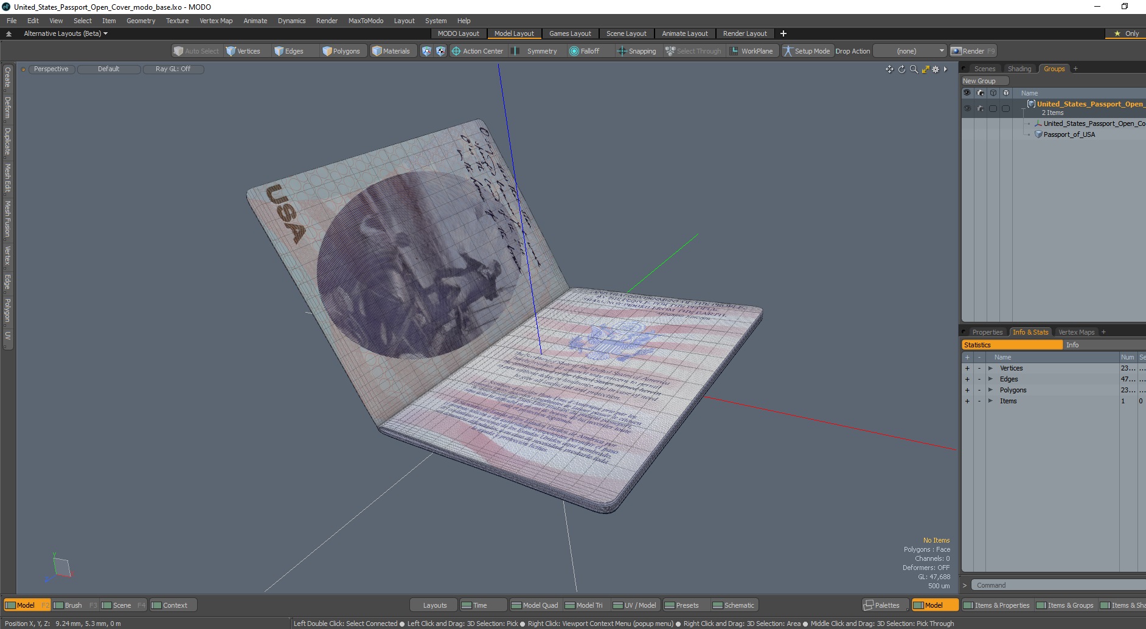
Task: Toggle Ray GL: Off button
Action: pos(173,69)
